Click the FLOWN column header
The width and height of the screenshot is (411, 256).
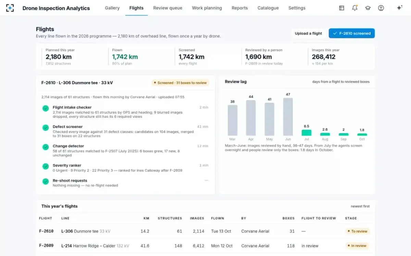pos(217,218)
